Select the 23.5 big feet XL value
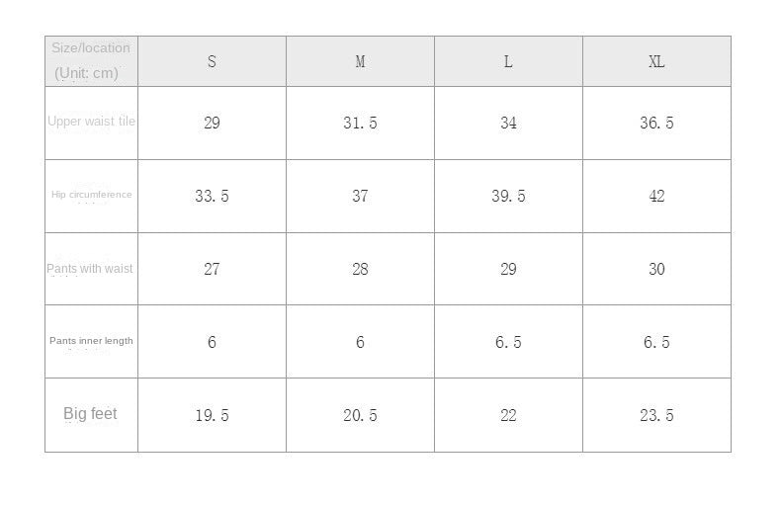Viewport: 781px width, 506px height. pyautogui.click(x=656, y=416)
